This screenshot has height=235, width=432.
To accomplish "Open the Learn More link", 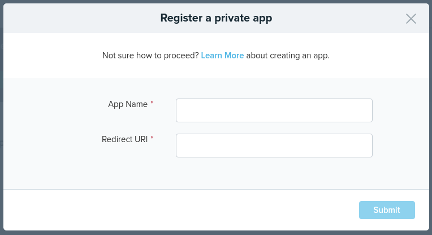I will 222,55.
